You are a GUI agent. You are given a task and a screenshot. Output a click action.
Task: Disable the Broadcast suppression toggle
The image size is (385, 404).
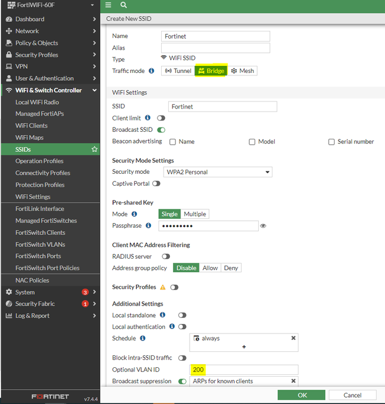pos(182,381)
